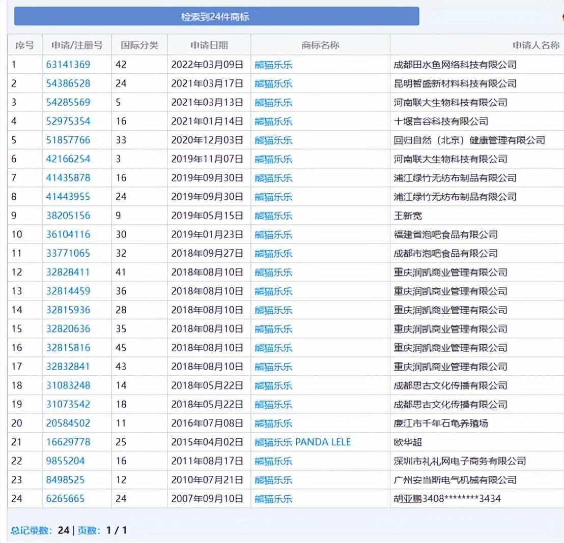Click the 国际分类 column header
Screen dimensions: 564x543
tap(139, 45)
